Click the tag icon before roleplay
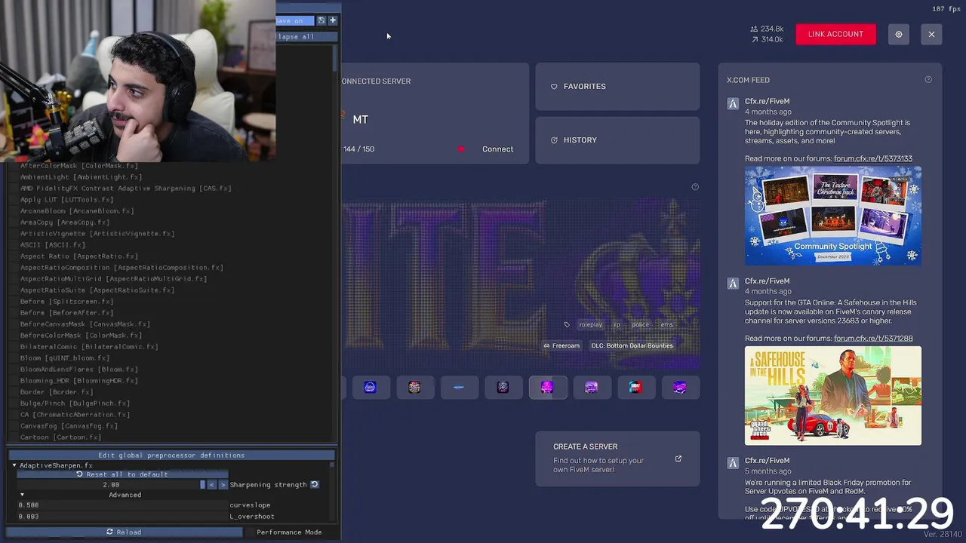Viewport: 966px width, 543px height. coord(567,324)
